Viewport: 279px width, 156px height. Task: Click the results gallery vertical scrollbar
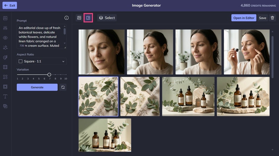click(272, 57)
